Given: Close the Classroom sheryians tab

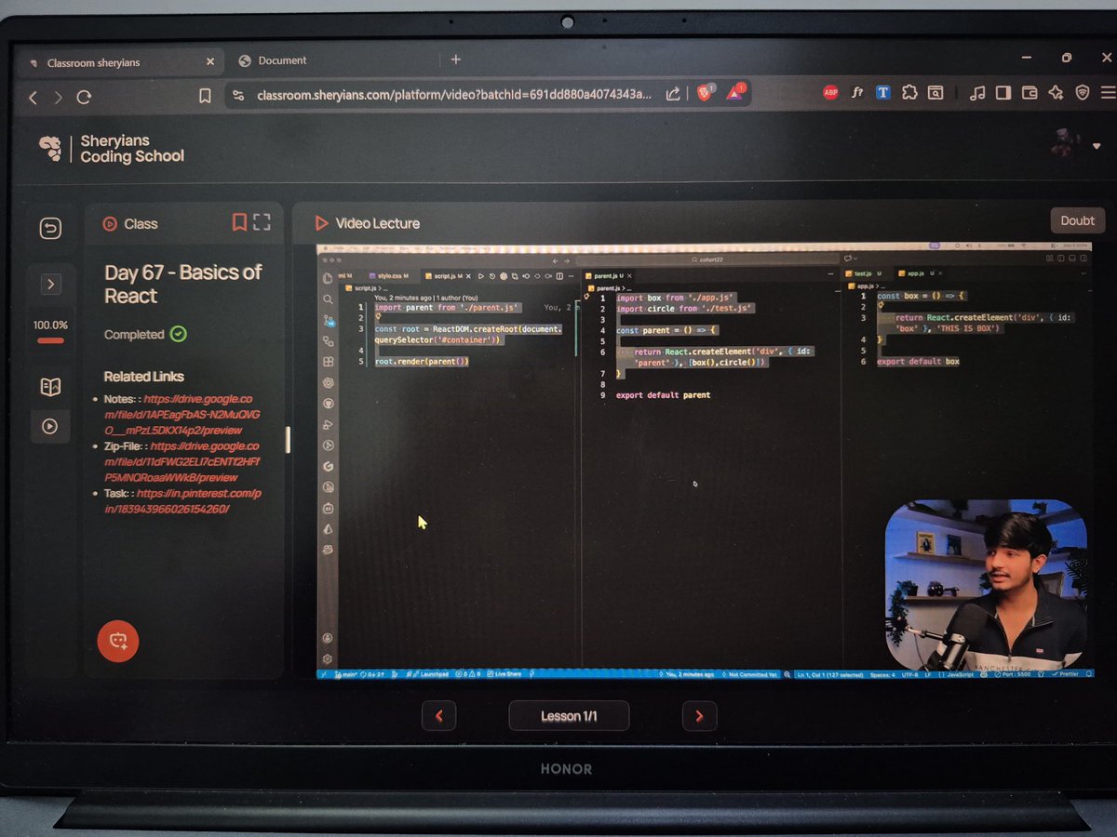Looking at the screenshot, I should tap(210, 62).
